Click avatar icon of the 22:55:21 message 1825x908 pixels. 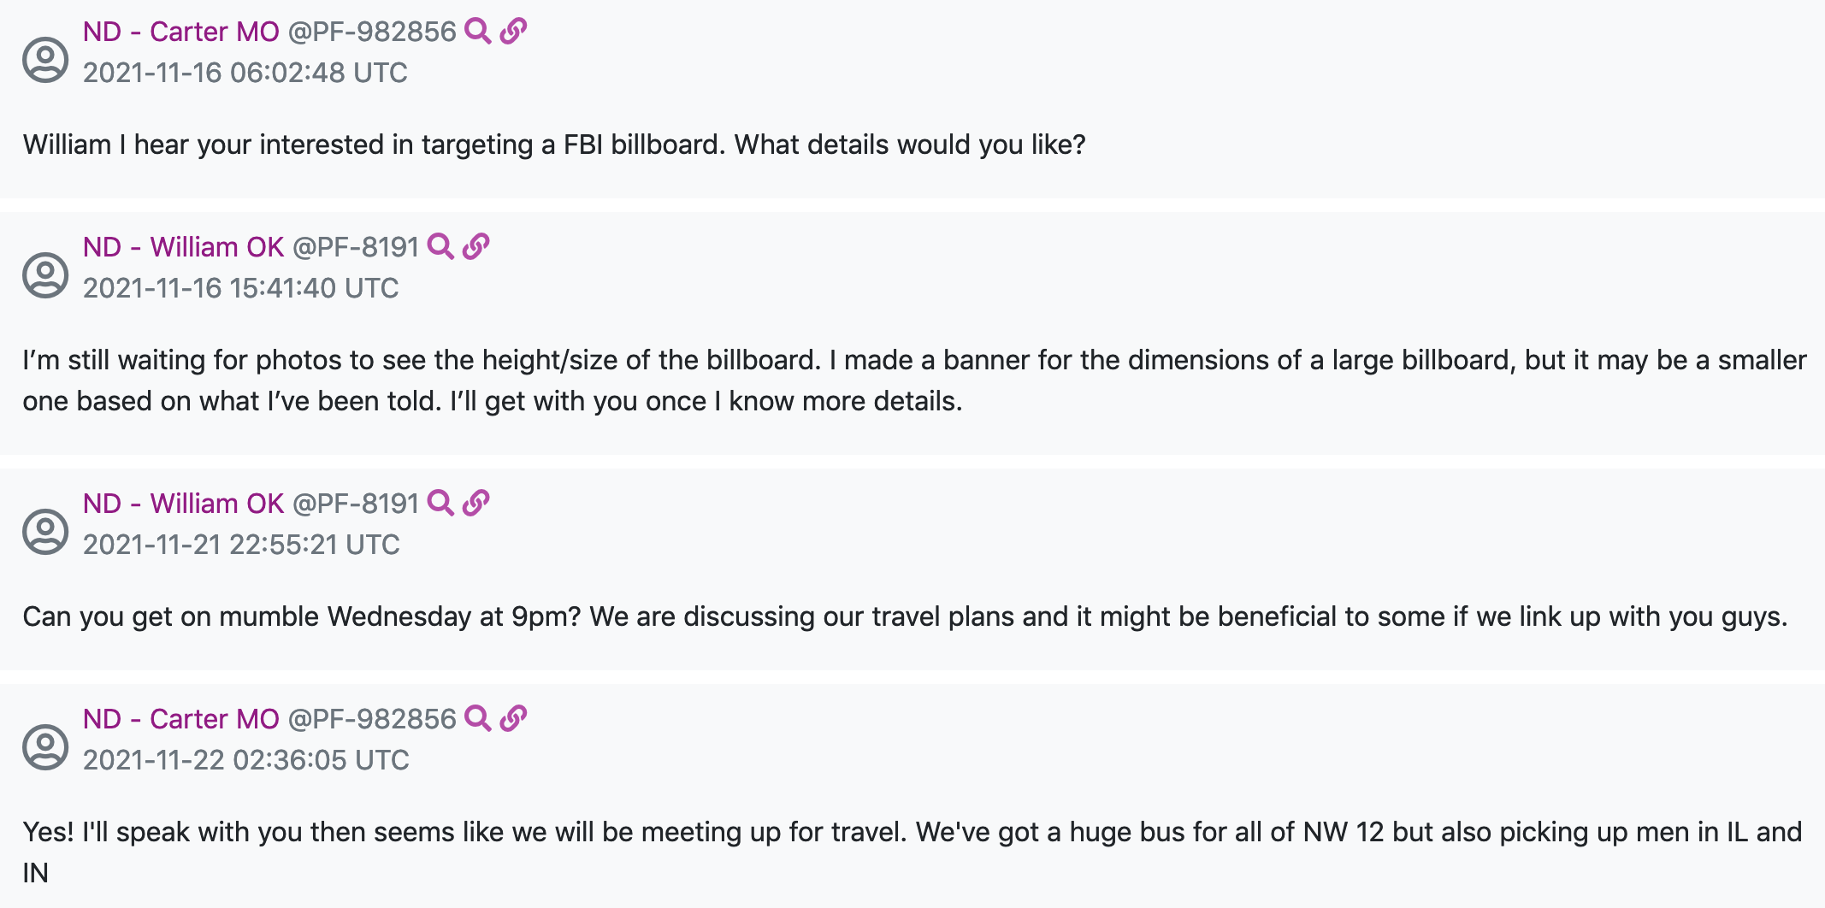coord(45,532)
